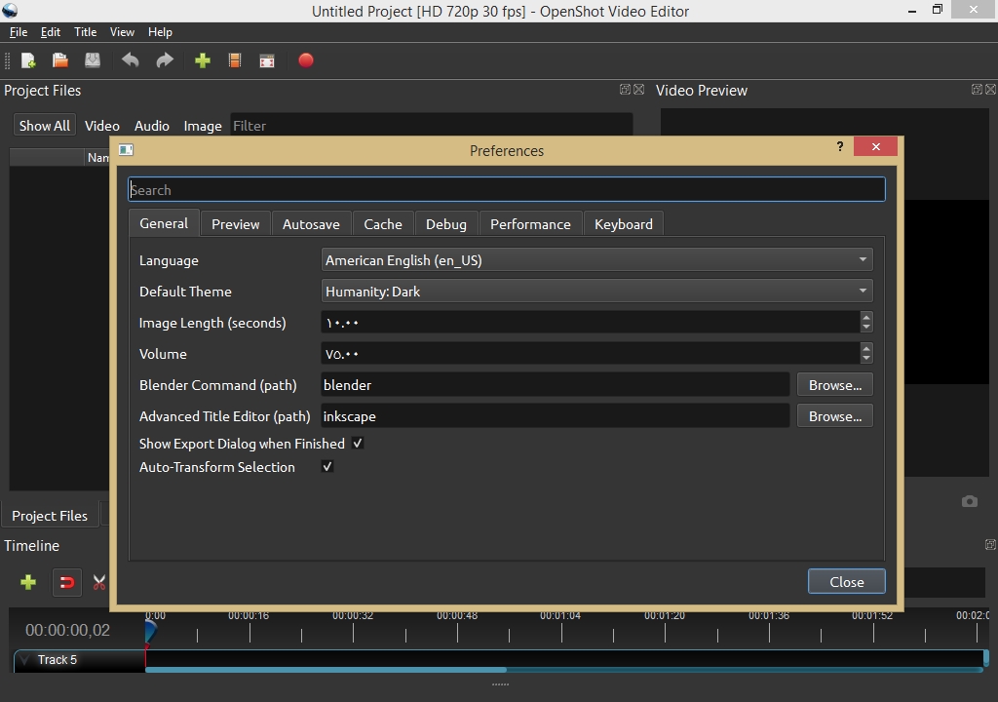This screenshot has width=998, height=702.
Task: Click the Preferences search field
Action: click(x=507, y=189)
